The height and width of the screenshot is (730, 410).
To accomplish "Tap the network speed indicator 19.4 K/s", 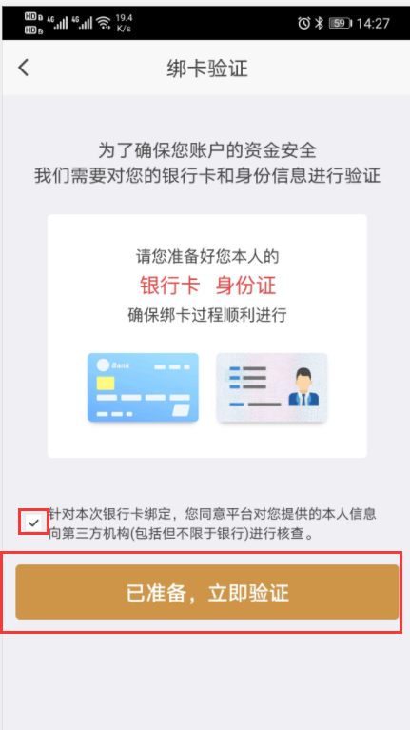I will pos(124,23).
